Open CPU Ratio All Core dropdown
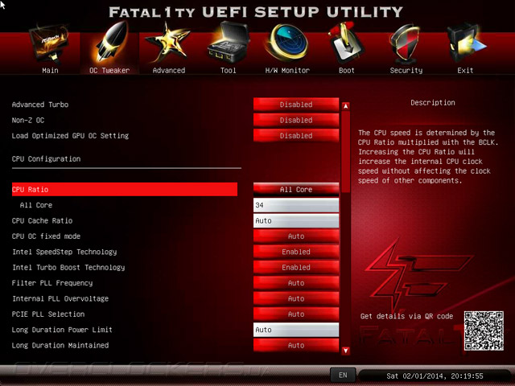This screenshot has width=515, height=386. point(296,190)
